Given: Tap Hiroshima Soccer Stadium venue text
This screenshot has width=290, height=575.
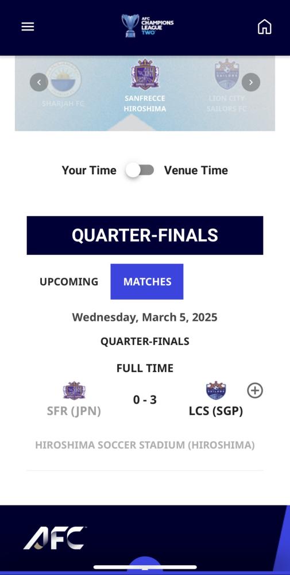Looking at the screenshot, I should click(x=145, y=445).
